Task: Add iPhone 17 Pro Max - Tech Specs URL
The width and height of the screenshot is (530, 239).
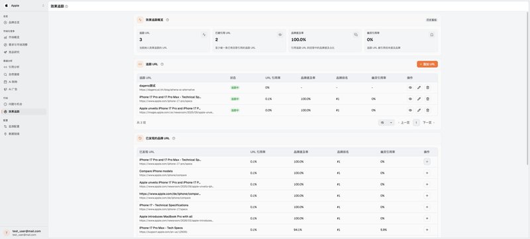Action: click(x=427, y=230)
